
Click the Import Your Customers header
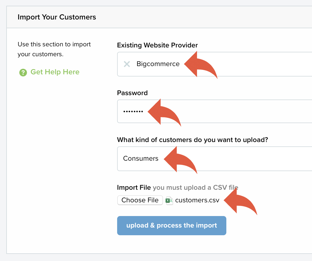tap(57, 17)
